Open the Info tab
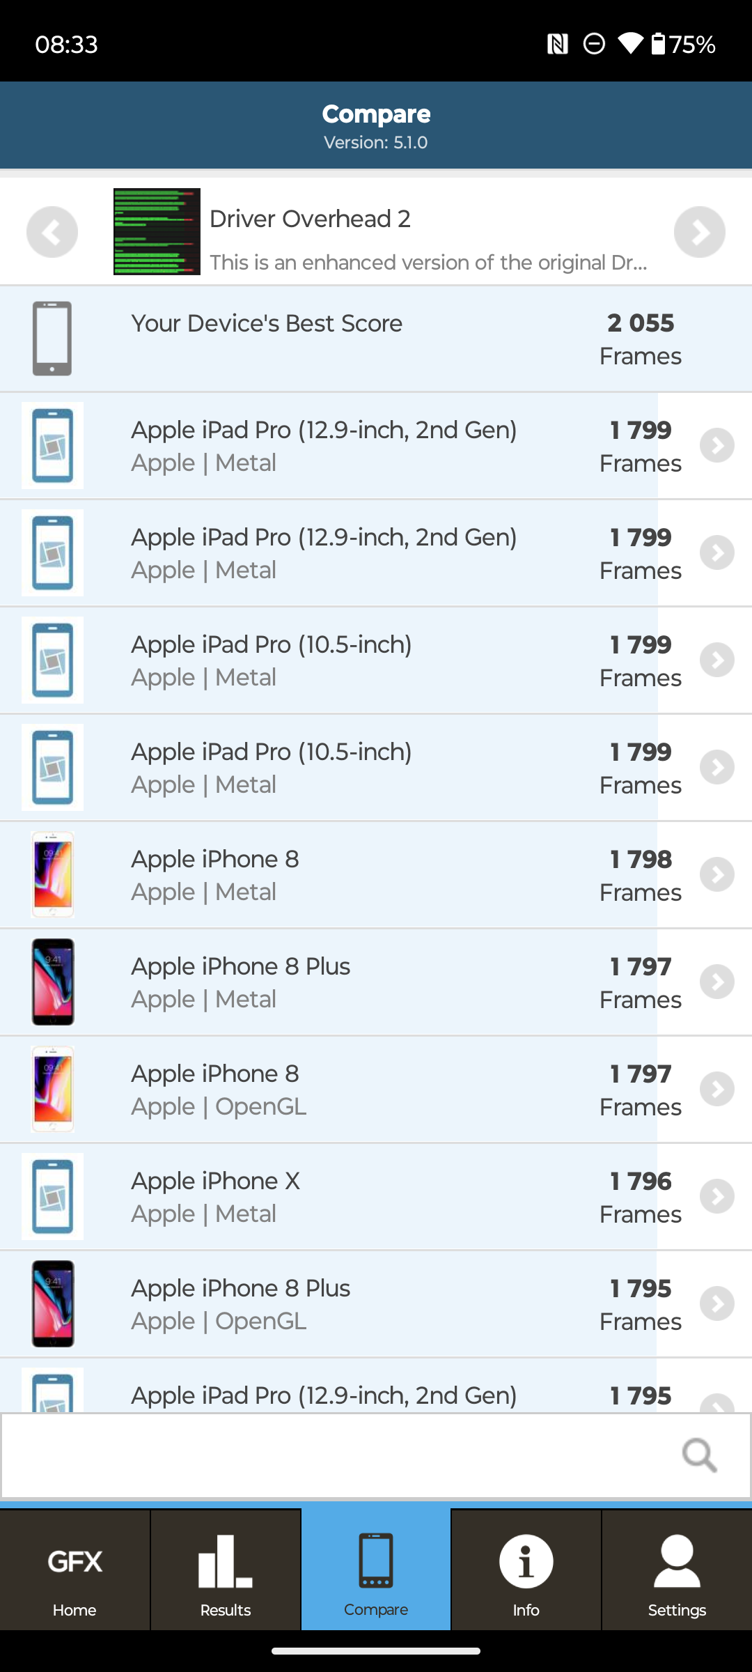The width and height of the screenshot is (752, 1672). pos(526,1570)
